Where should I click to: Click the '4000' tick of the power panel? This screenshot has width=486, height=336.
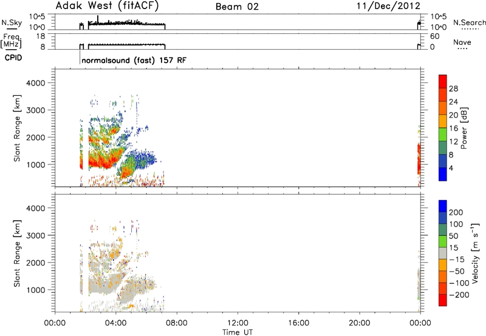click(x=36, y=83)
